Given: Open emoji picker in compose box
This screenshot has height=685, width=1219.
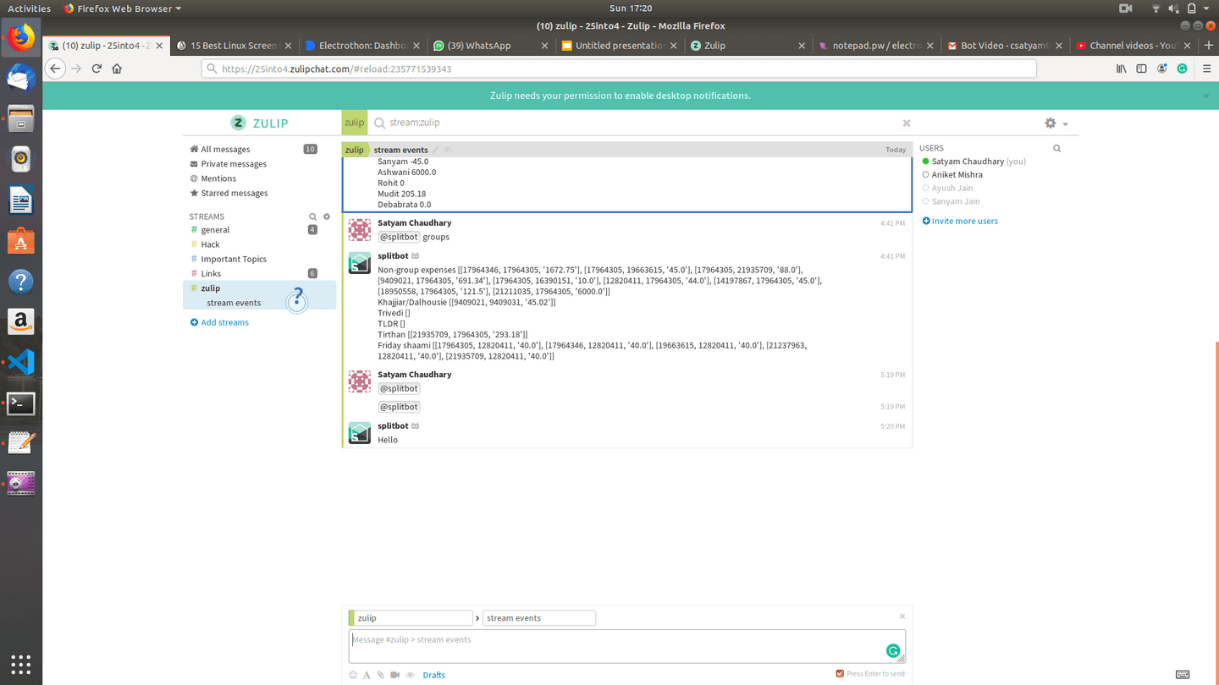Looking at the screenshot, I should [x=353, y=675].
